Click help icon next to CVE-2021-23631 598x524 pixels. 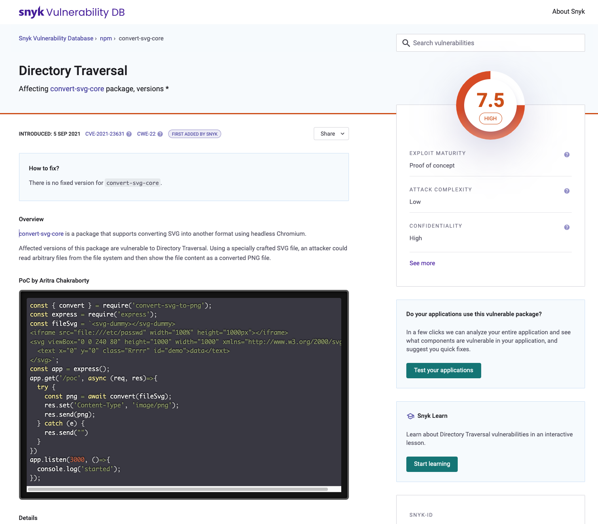point(129,134)
